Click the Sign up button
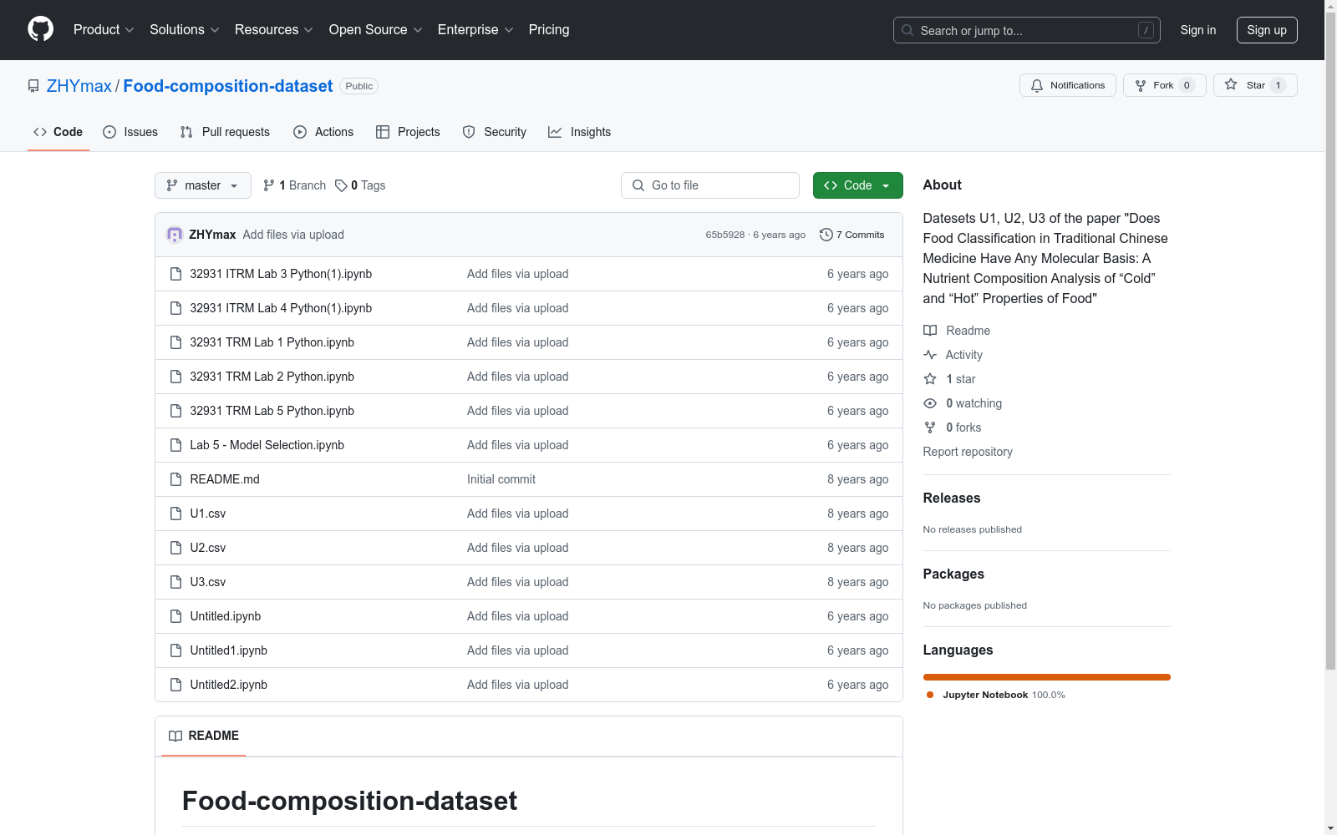 tap(1266, 30)
